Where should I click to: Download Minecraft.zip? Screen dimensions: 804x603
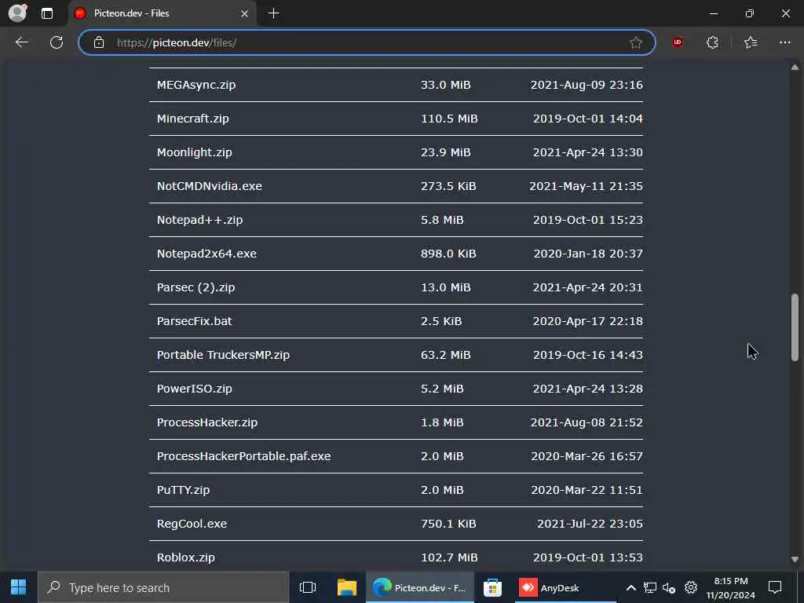193,119
